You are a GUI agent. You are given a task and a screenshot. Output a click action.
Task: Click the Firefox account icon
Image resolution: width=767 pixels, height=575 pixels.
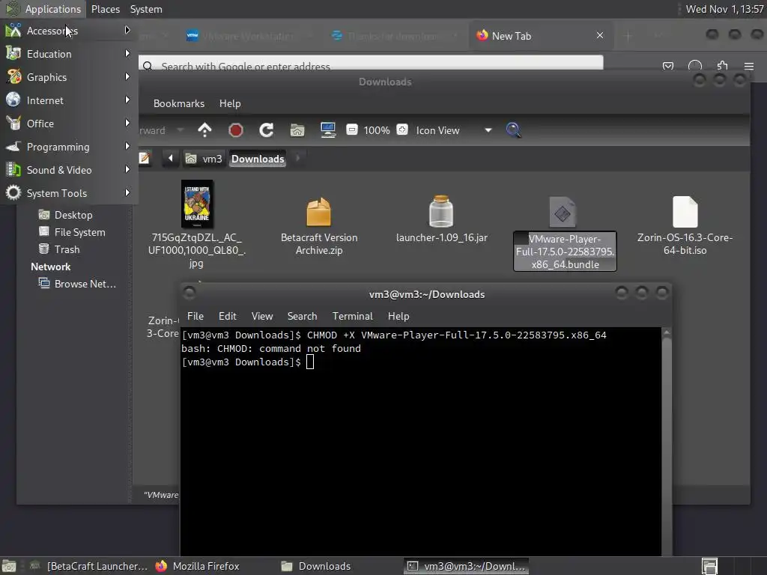[x=694, y=66]
